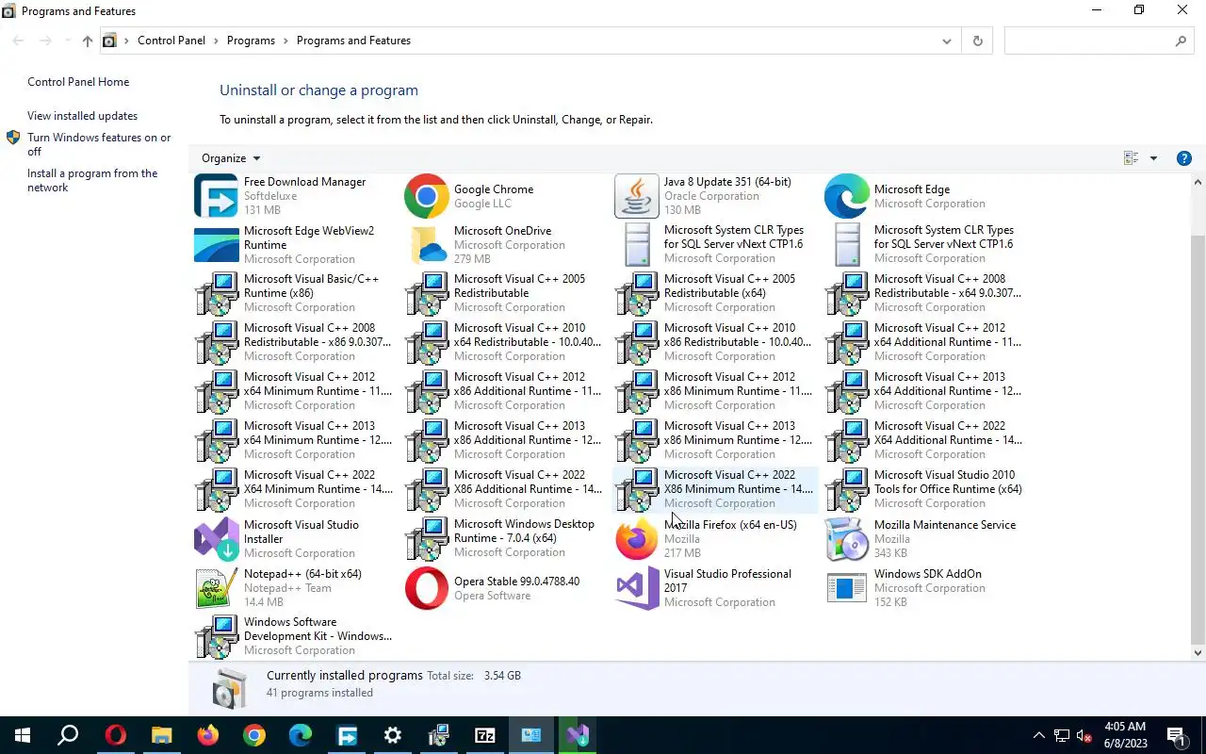Select the Windows Software Development Kit icon

point(216,637)
